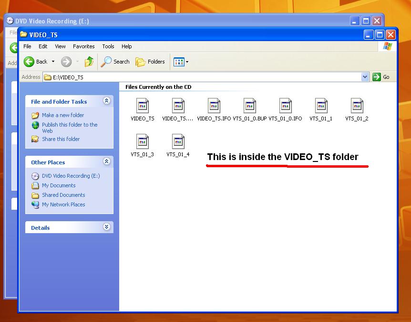Close the VIDEO_TS window

coord(390,35)
